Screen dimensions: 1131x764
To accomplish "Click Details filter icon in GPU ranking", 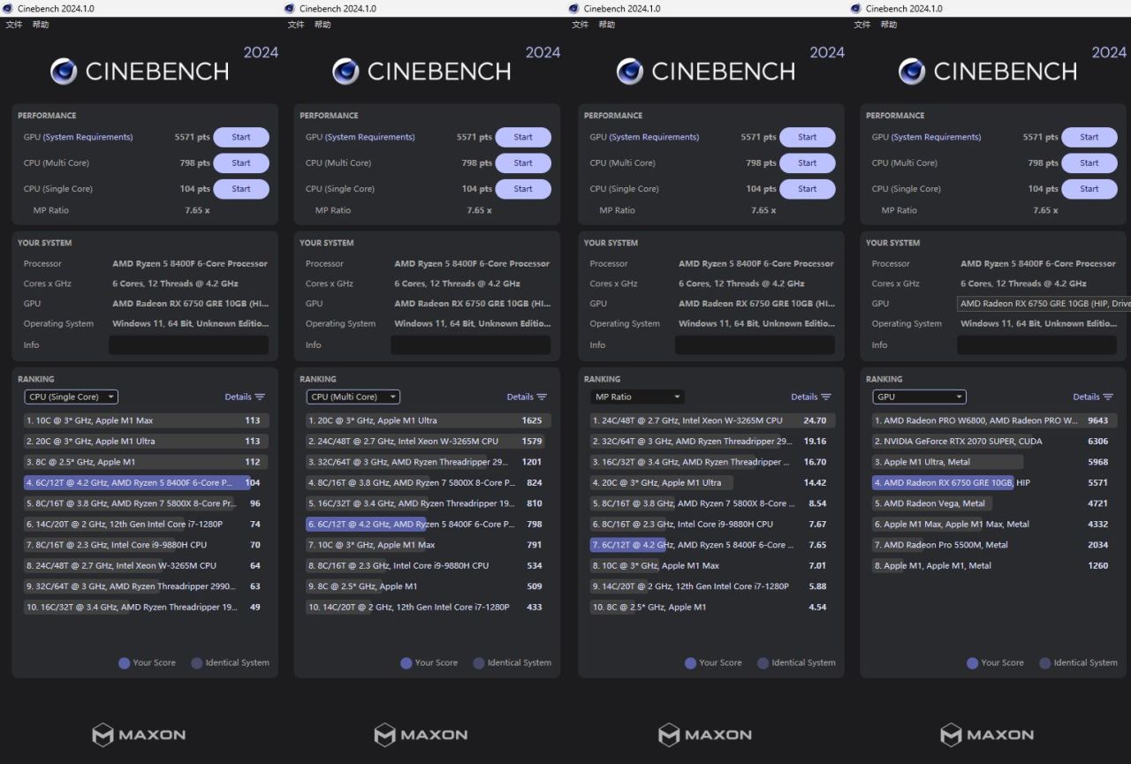I will (1108, 397).
